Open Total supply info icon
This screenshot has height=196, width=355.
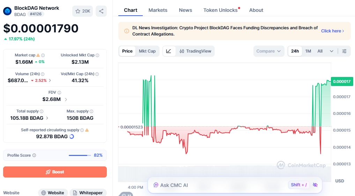tap(42, 111)
